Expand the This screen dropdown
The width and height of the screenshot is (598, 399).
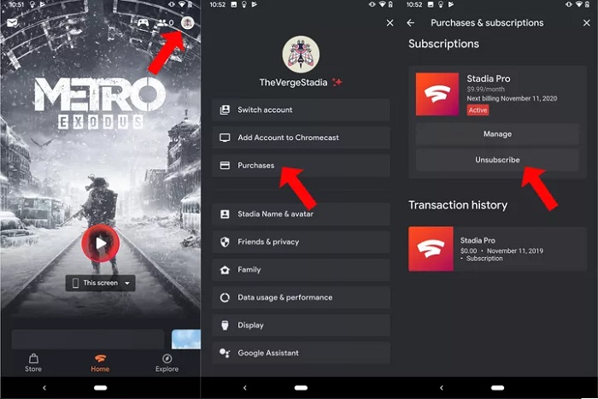tap(100, 283)
